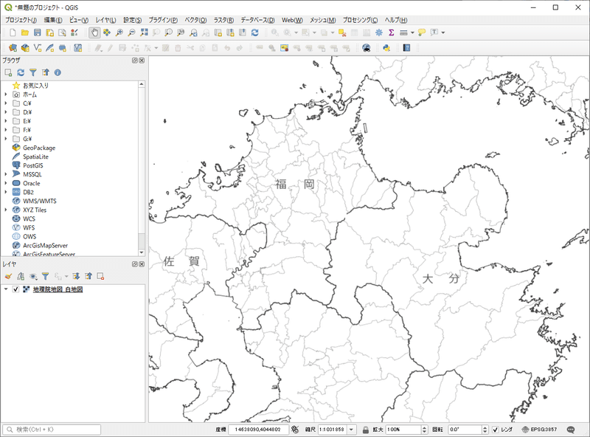
Task: Create a new project with the blank page icon
Action: (x=13, y=32)
